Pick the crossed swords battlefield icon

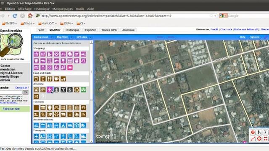point(56,108)
